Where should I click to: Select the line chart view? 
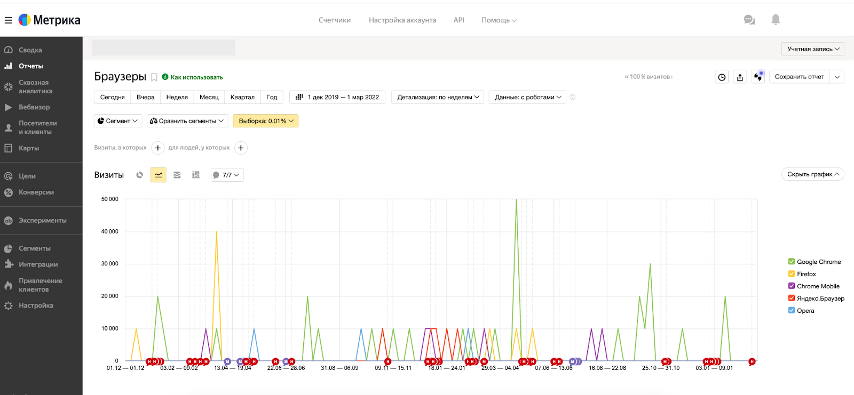(x=159, y=175)
